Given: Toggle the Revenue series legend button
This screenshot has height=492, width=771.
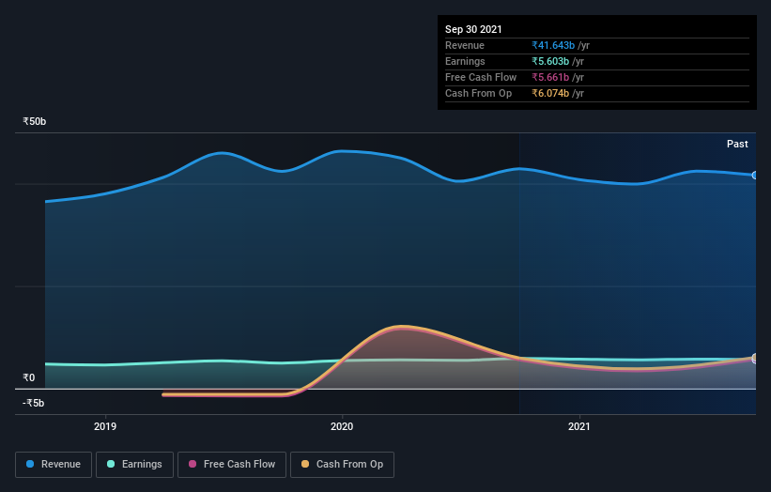Looking at the screenshot, I should point(54,465).
